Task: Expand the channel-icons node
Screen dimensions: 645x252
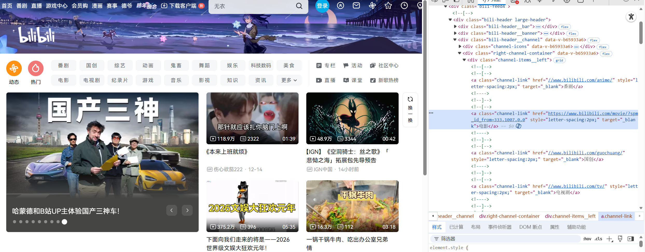Action: click(x=460, y=46)
